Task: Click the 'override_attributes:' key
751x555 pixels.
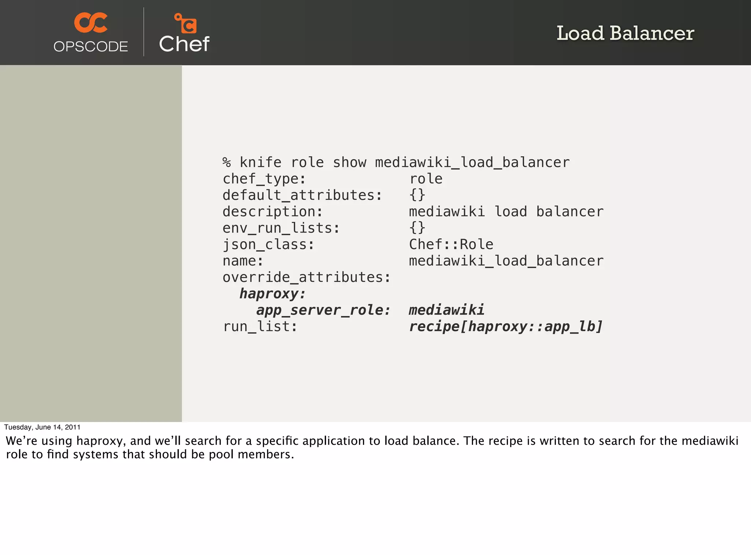Action: point(307,277)
